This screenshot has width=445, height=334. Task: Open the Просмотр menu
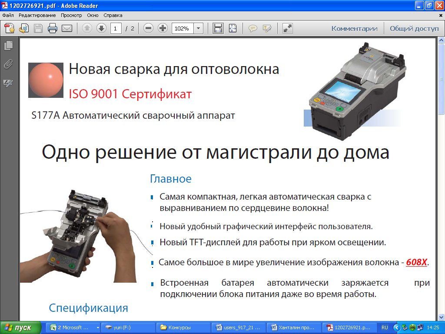coord(71,15)
